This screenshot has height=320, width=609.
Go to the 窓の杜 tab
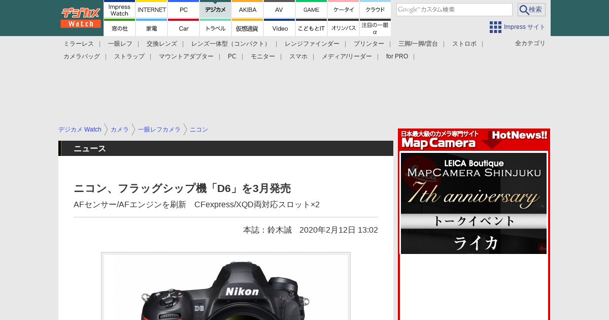click(x=119, y=28)
